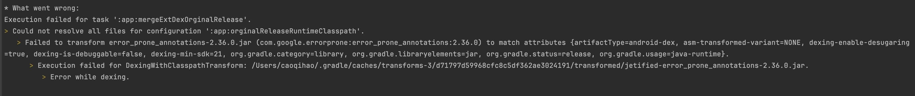Click jetified-error_prone_annotations-2.36.0.jar at path end

(x=717, y=65)
